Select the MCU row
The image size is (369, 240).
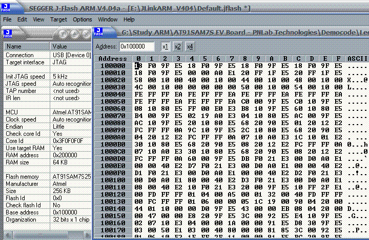[48, 112]
